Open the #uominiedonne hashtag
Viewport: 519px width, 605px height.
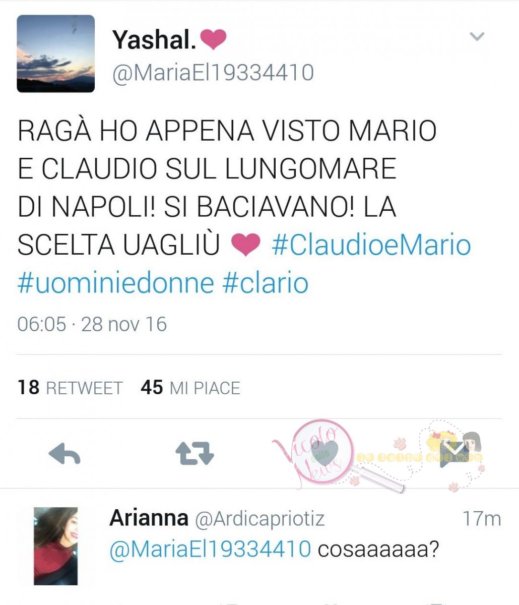tap(116, 283)
